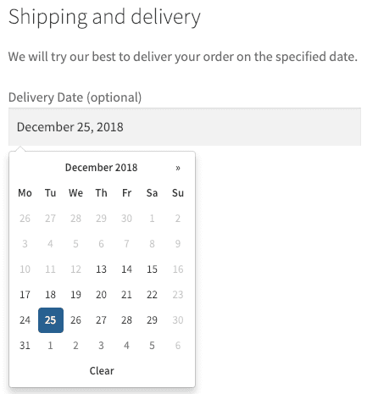Choose January 3 in the last row
Viewport: 367px width, 394px height.
pyautogui.click(x=101, y=346)
